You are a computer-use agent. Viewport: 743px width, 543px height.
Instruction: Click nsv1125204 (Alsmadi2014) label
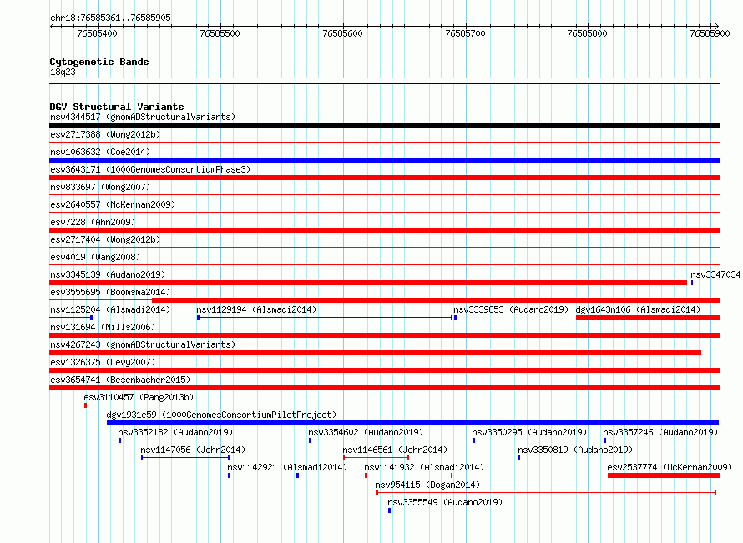(110, 309)
